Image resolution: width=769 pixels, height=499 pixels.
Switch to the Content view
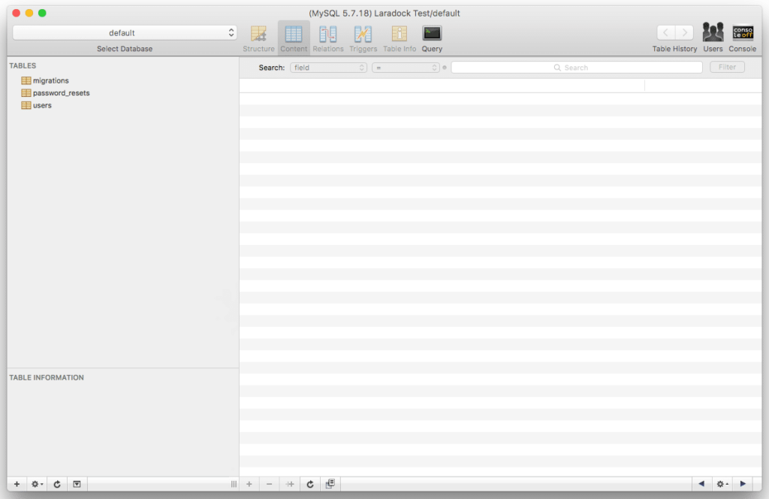294,38
